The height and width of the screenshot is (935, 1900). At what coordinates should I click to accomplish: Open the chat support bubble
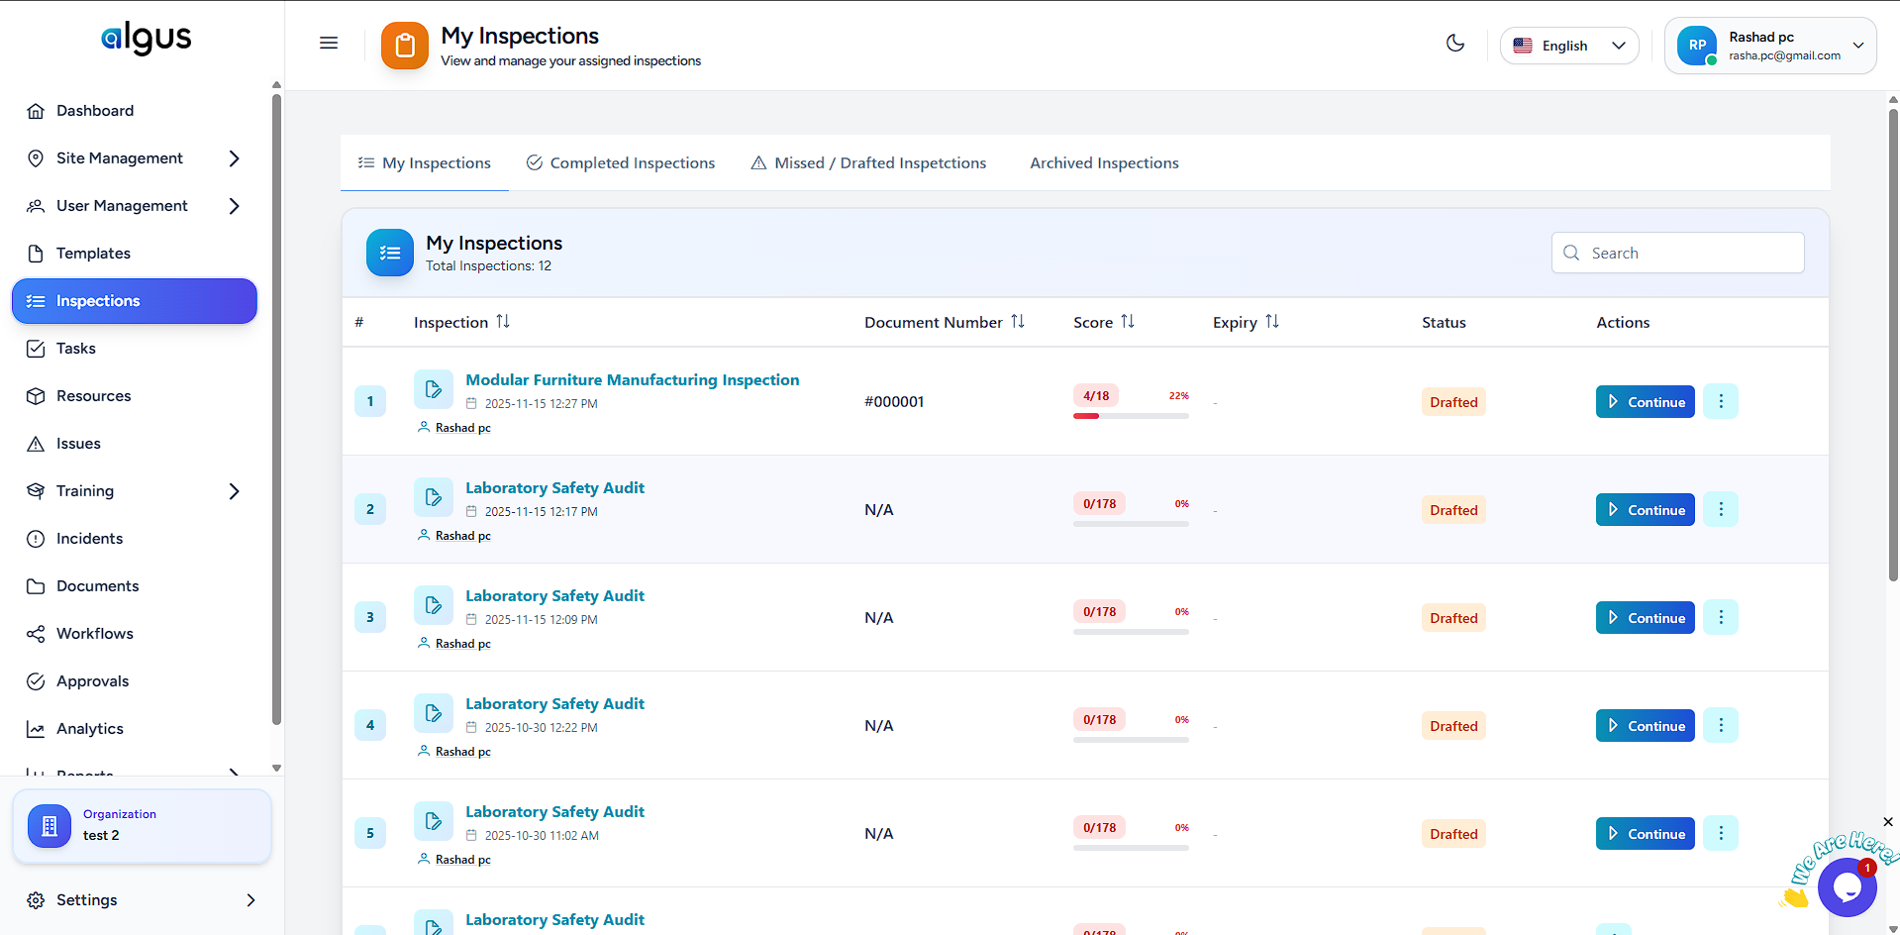tap(1847, 886)
